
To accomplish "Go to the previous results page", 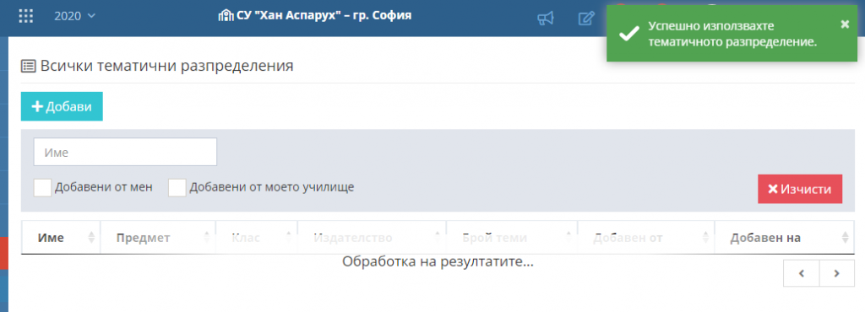I will click(802, 273).
